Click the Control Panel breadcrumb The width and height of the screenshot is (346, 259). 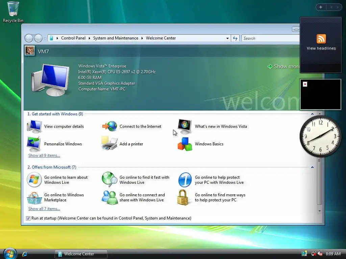(x=73, y=38)
